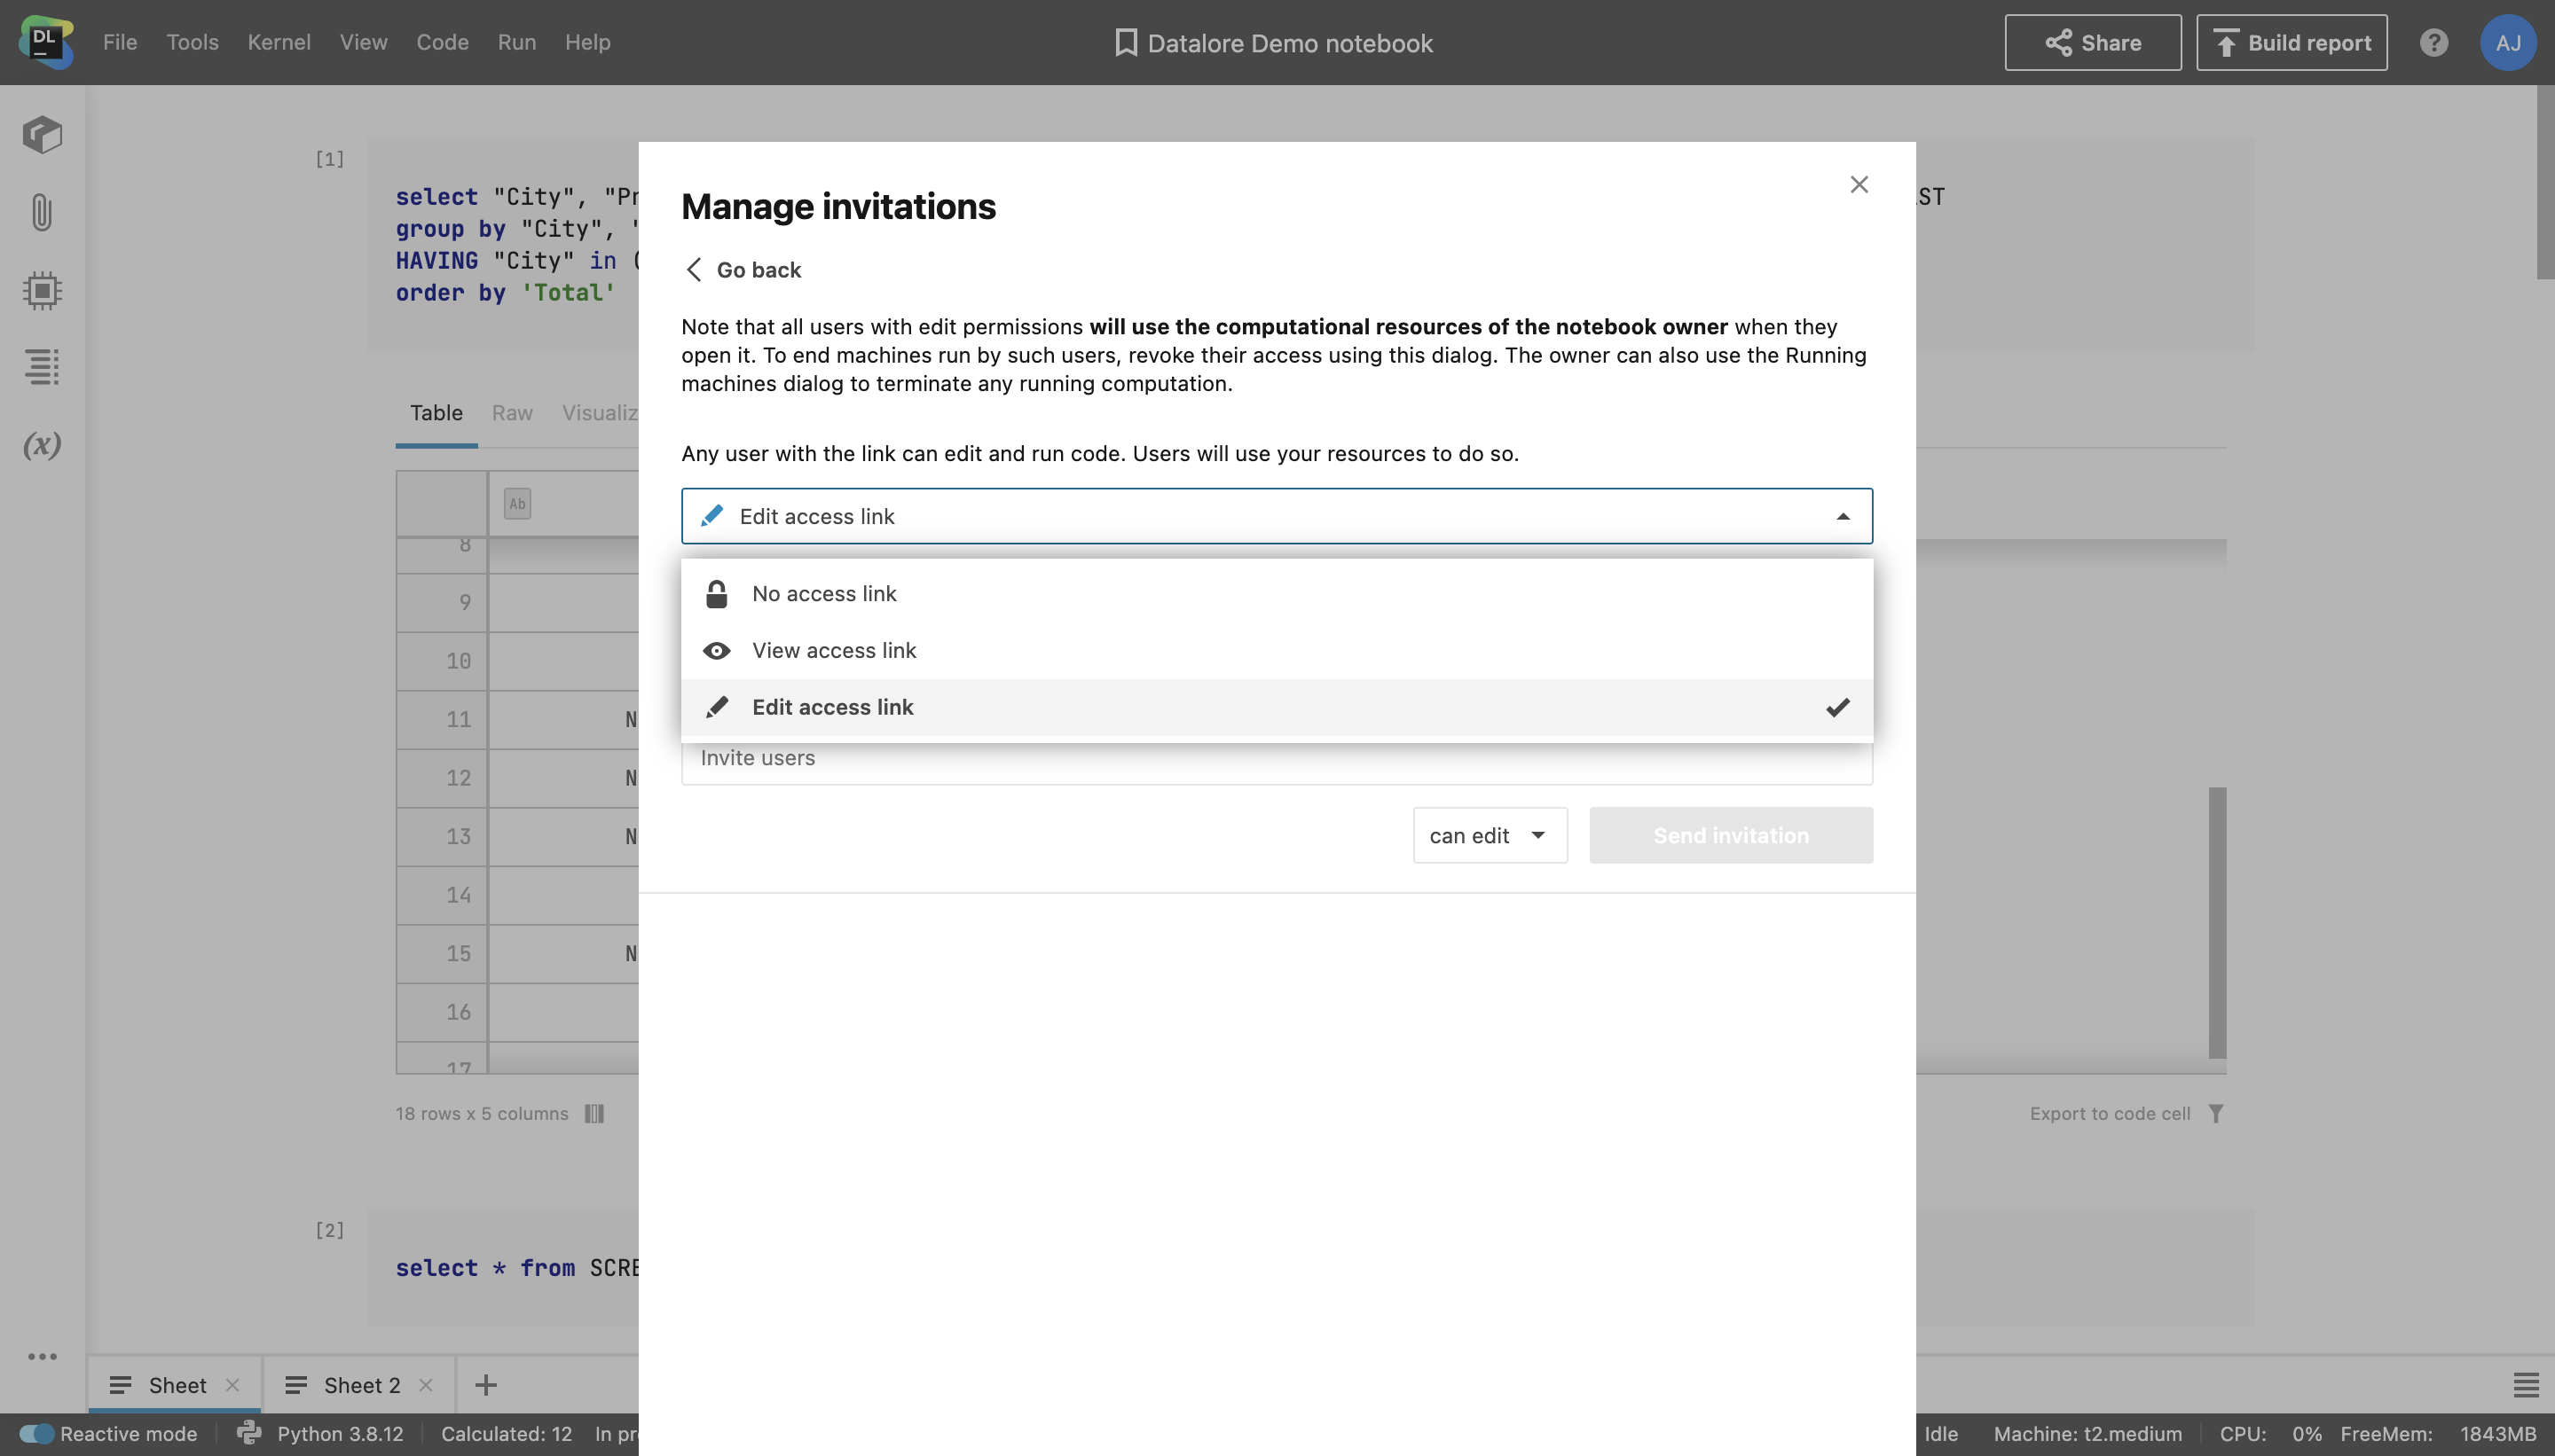Click the Build report button
This screenshot has height=1456, width=2555.
(2291, 43)
